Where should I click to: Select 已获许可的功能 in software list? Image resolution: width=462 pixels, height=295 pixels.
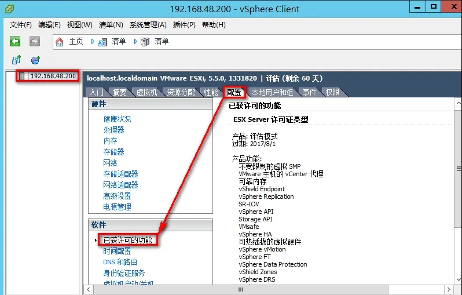click(x=127, y=240)
